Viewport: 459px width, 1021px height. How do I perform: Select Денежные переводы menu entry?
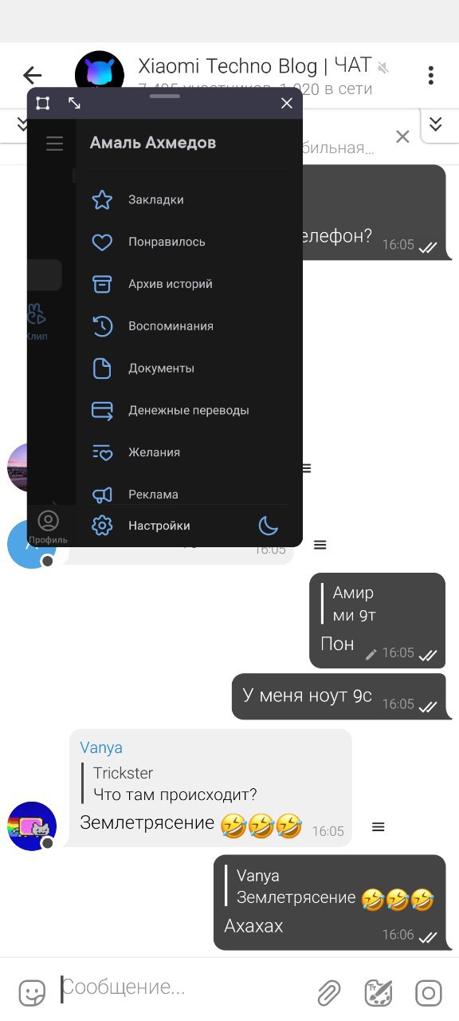[x=188, y=410]
